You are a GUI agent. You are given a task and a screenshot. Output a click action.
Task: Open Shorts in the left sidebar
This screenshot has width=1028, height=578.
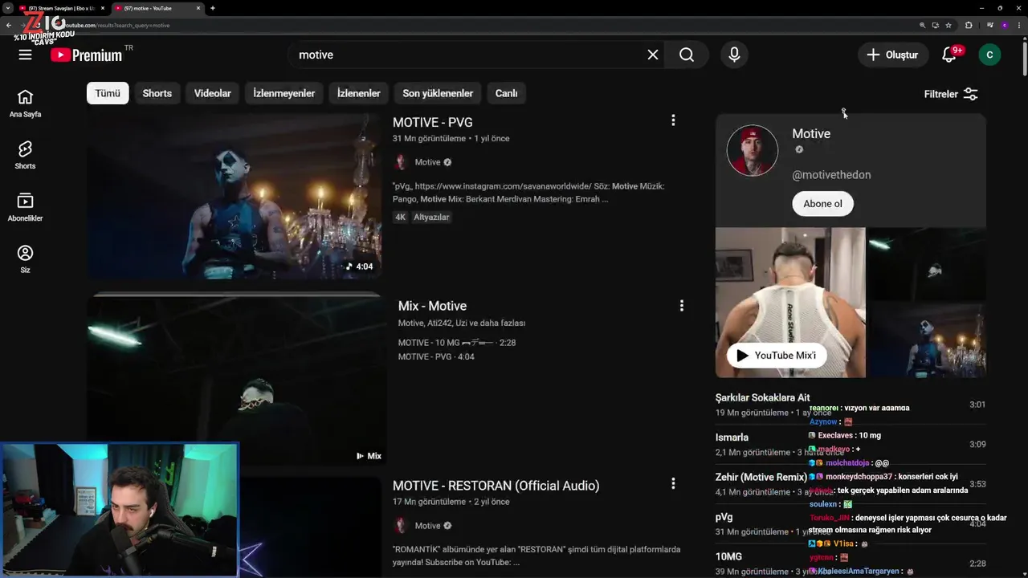[25, 155]
